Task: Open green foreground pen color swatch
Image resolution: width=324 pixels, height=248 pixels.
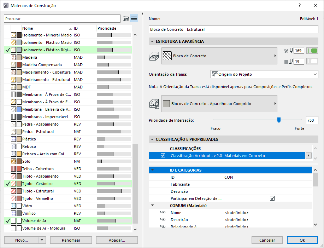Action: [312, 51]
